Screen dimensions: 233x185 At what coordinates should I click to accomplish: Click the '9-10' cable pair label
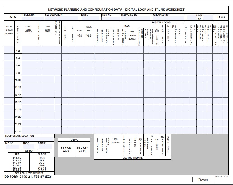pos(18,80)
